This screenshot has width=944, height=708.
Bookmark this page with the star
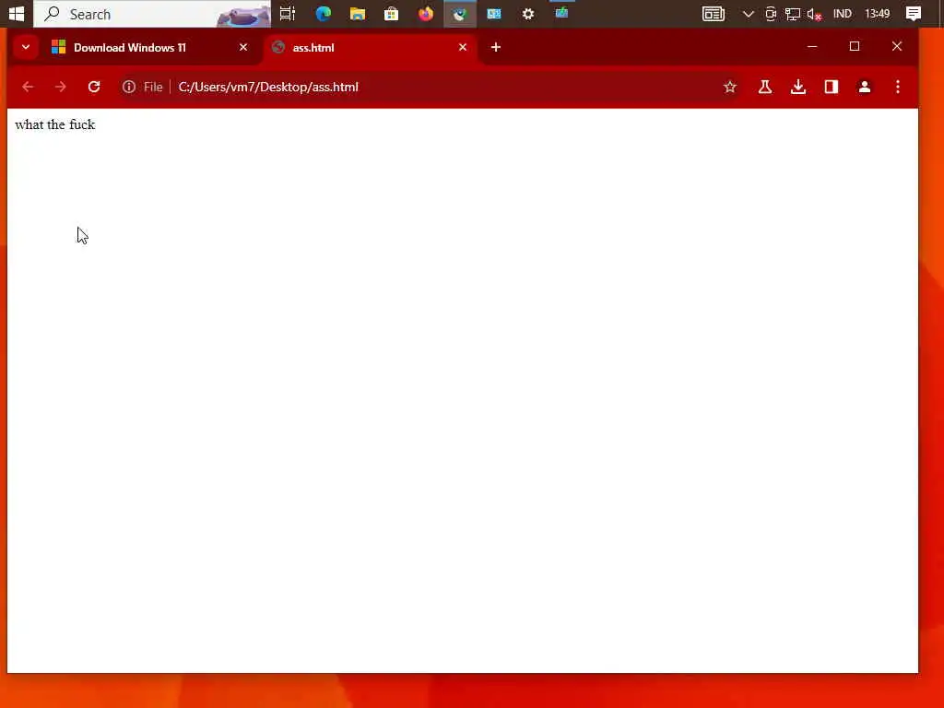click(x=730, y=87)
